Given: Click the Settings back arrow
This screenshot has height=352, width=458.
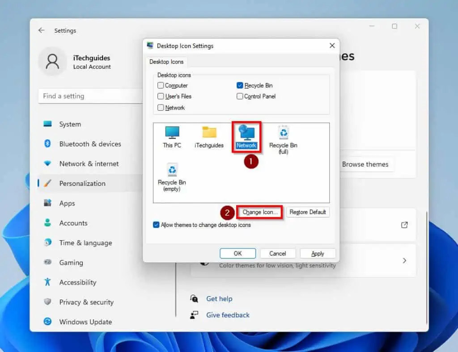Looking at the screenshot, I should click(42, 30).
